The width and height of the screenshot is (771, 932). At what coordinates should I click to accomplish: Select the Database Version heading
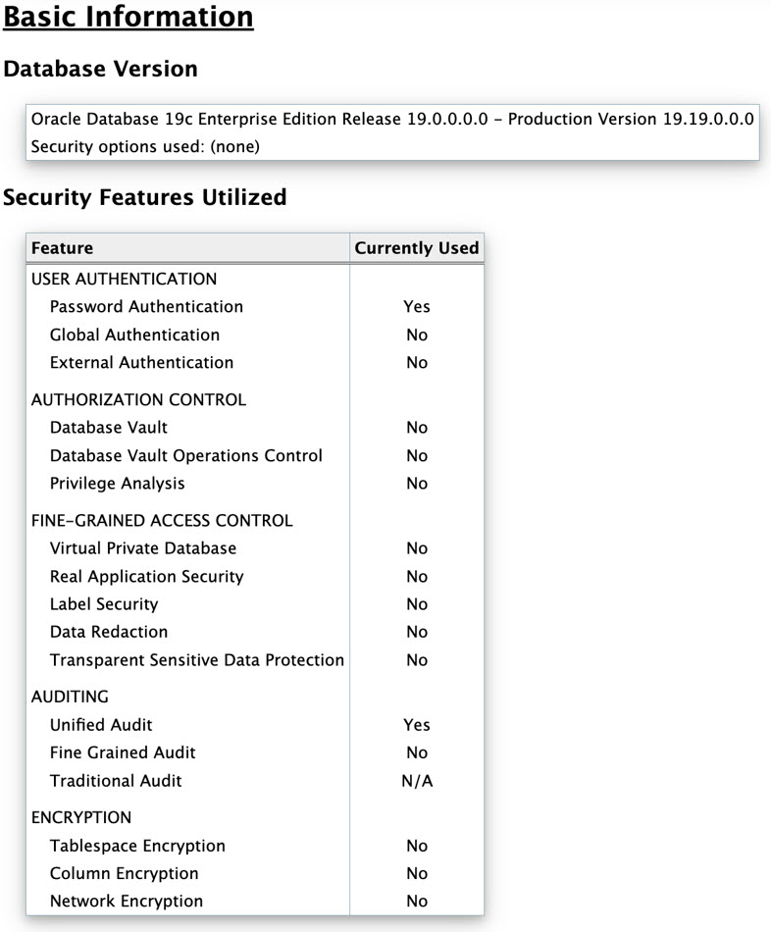tap(100, 69)
